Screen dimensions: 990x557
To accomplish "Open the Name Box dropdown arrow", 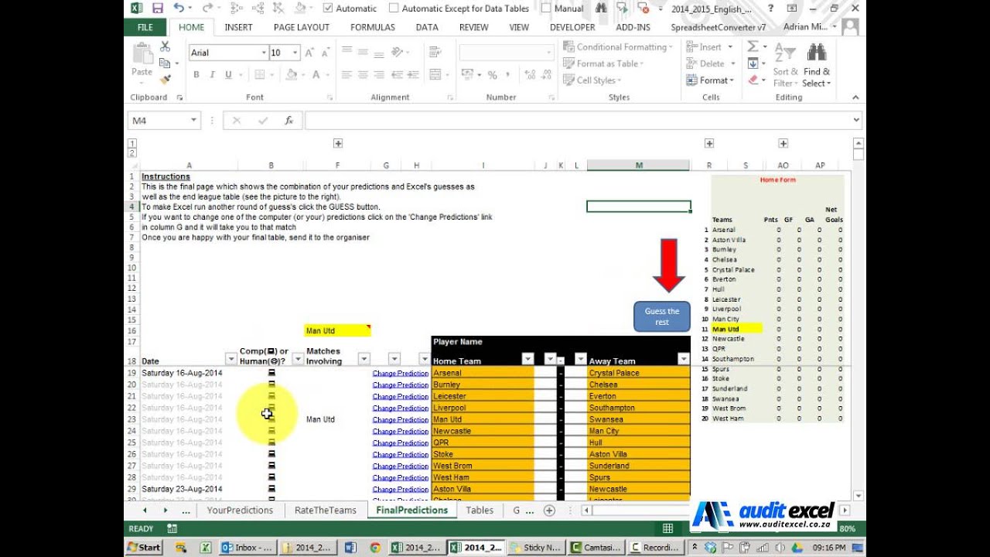I will coord(193,121).
